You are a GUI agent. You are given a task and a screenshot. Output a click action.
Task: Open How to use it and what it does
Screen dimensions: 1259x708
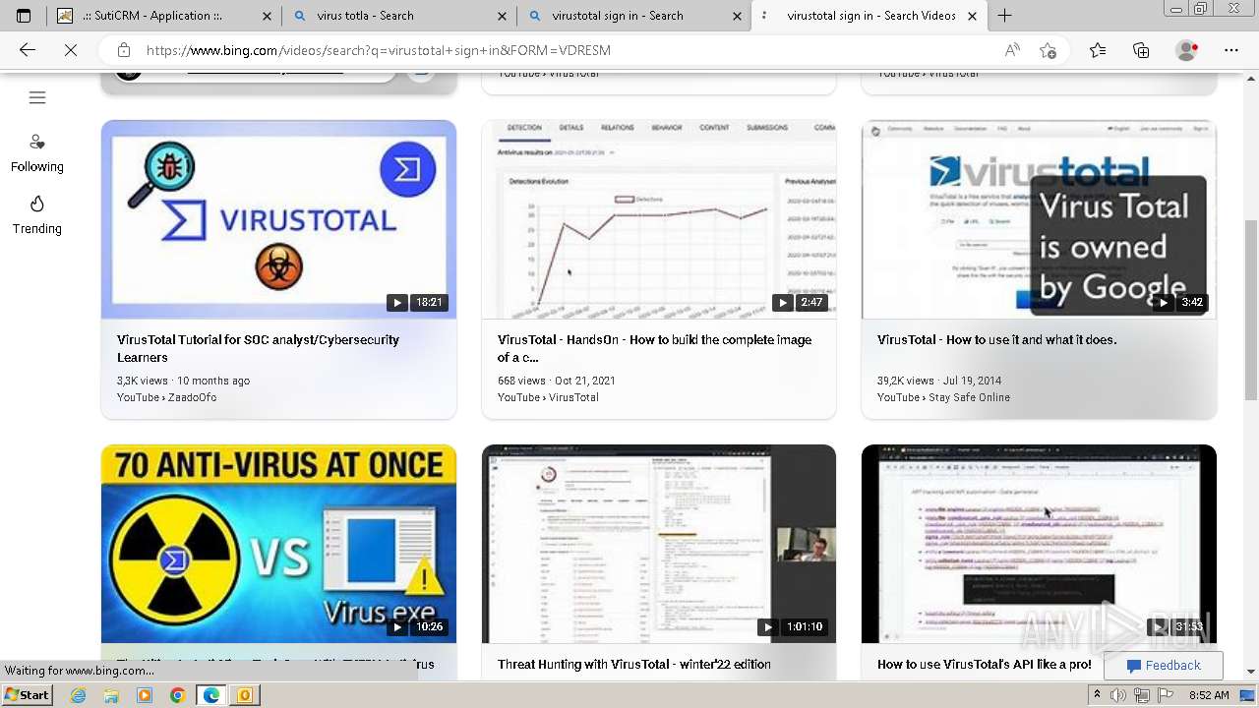996,340
